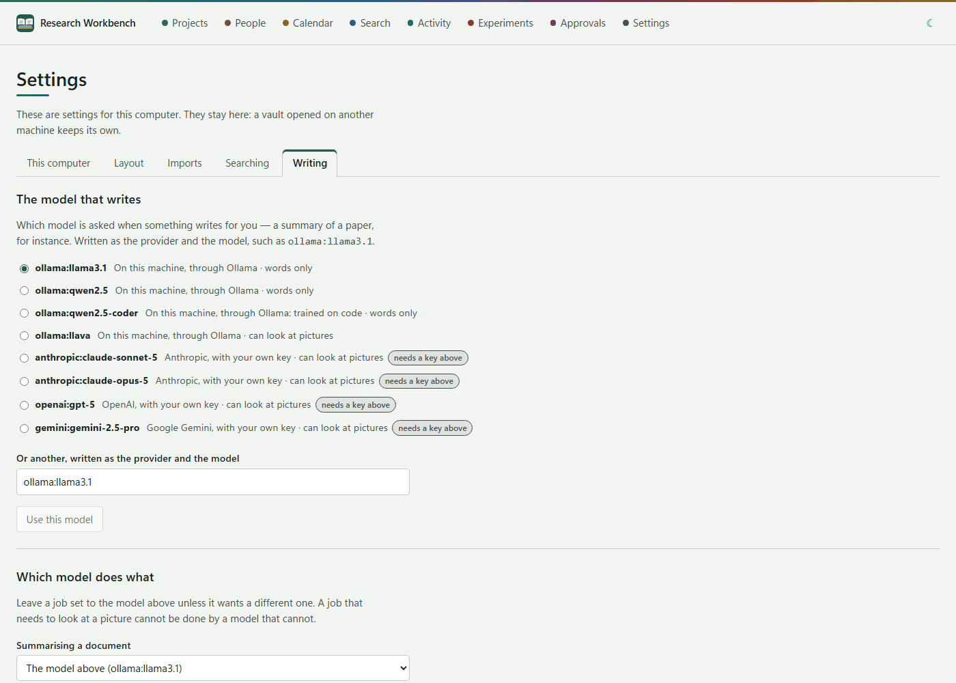Image resolution: width=956 pixels, height=683 pixels.
Task: Select the anthropic:claude-opus-5 radio button
Action: click(25, 381)
